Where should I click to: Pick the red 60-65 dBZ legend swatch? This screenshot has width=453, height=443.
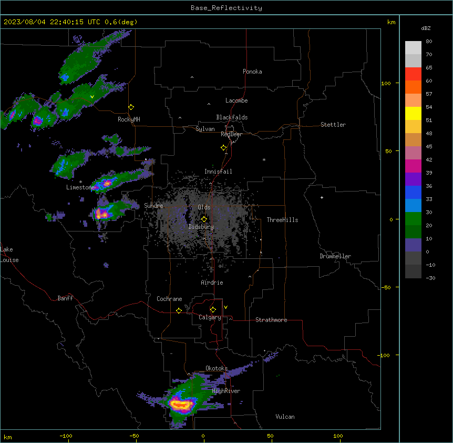tap(413, 74)
